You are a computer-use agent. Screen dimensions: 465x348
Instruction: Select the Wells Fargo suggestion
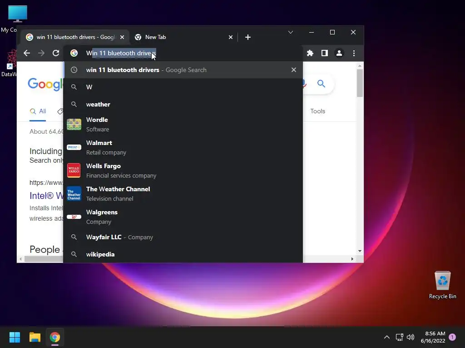(x=183, y=170)
